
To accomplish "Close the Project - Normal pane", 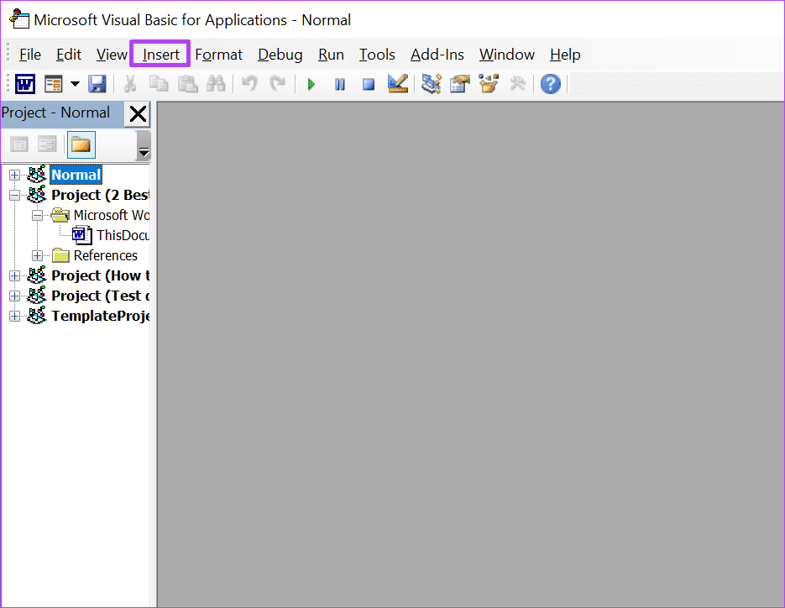I will 138,113.
